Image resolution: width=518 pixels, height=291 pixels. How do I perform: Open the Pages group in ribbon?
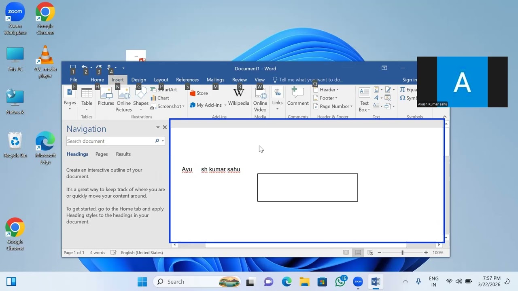70,99
